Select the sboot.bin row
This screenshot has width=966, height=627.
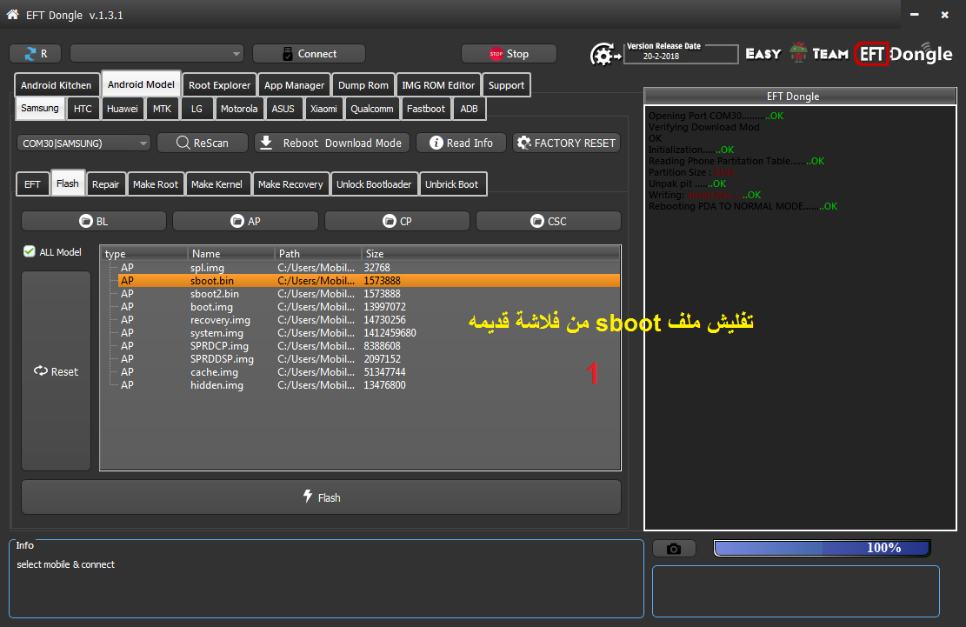click(369, 281)
